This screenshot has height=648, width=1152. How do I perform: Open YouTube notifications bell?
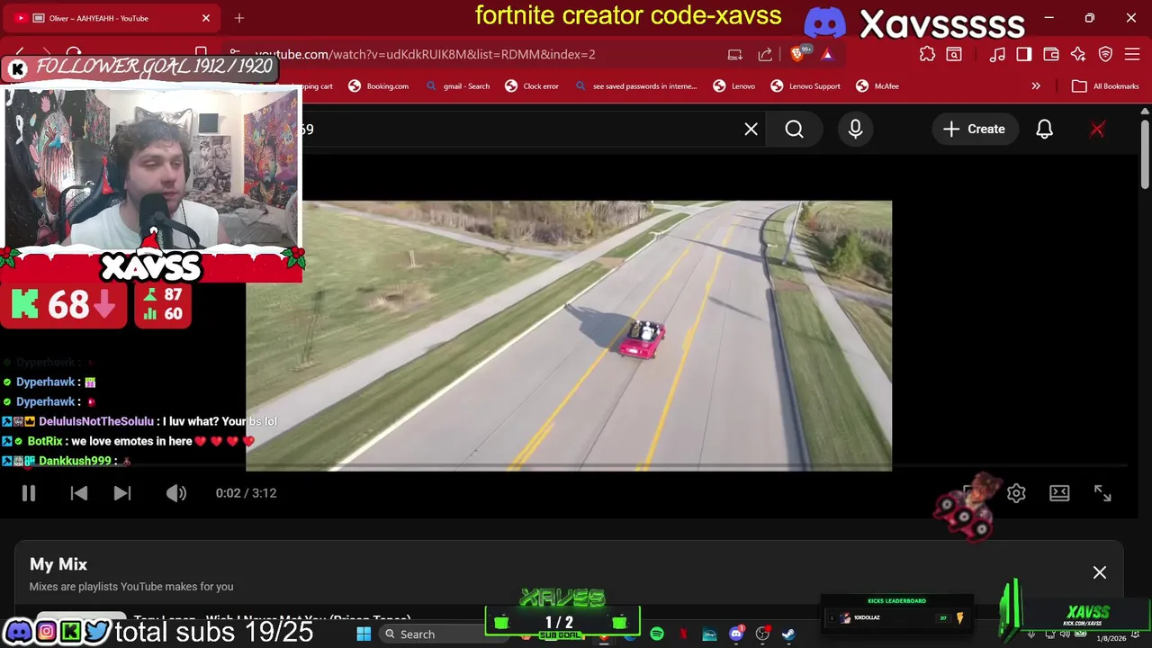[x=1044, y=130]
